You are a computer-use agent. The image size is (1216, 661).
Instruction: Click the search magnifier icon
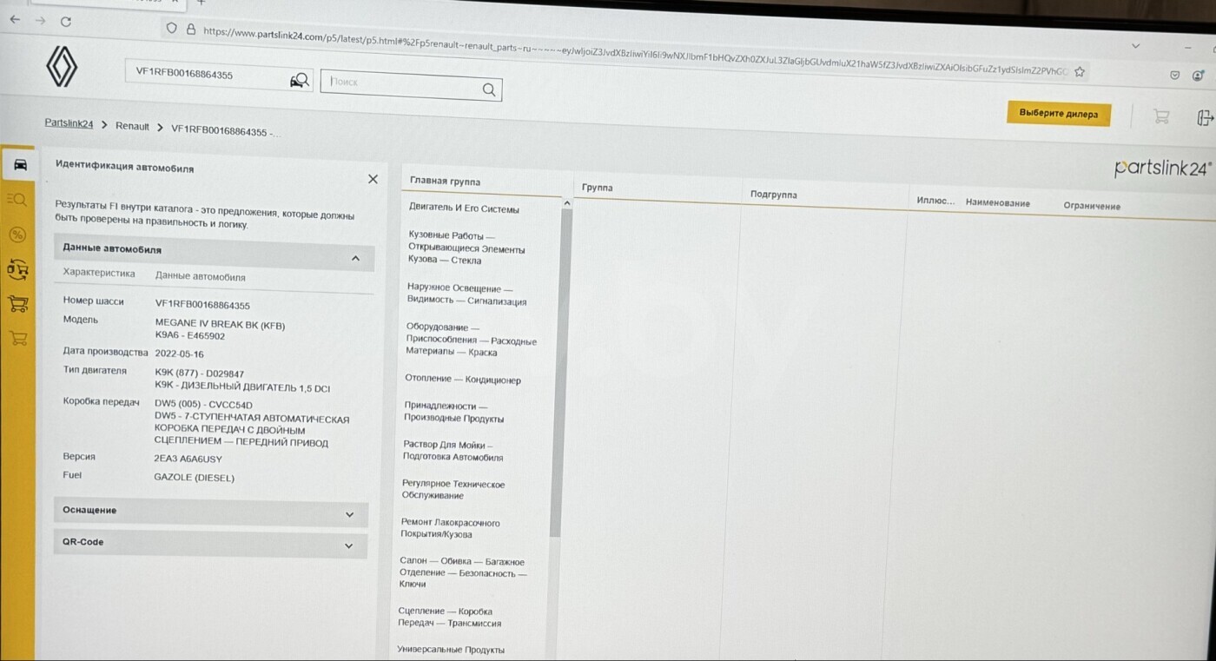(489, 89)
